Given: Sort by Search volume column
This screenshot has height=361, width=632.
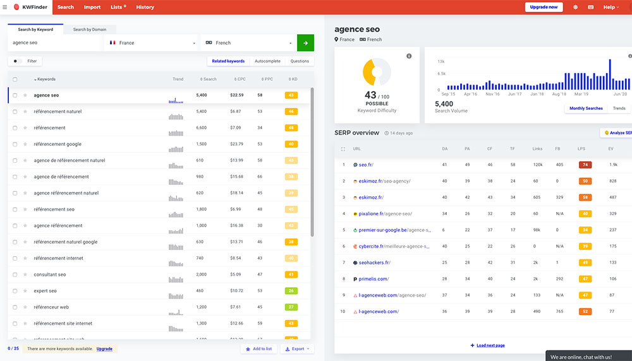Looking at the screenshot, I should [209, 80].
